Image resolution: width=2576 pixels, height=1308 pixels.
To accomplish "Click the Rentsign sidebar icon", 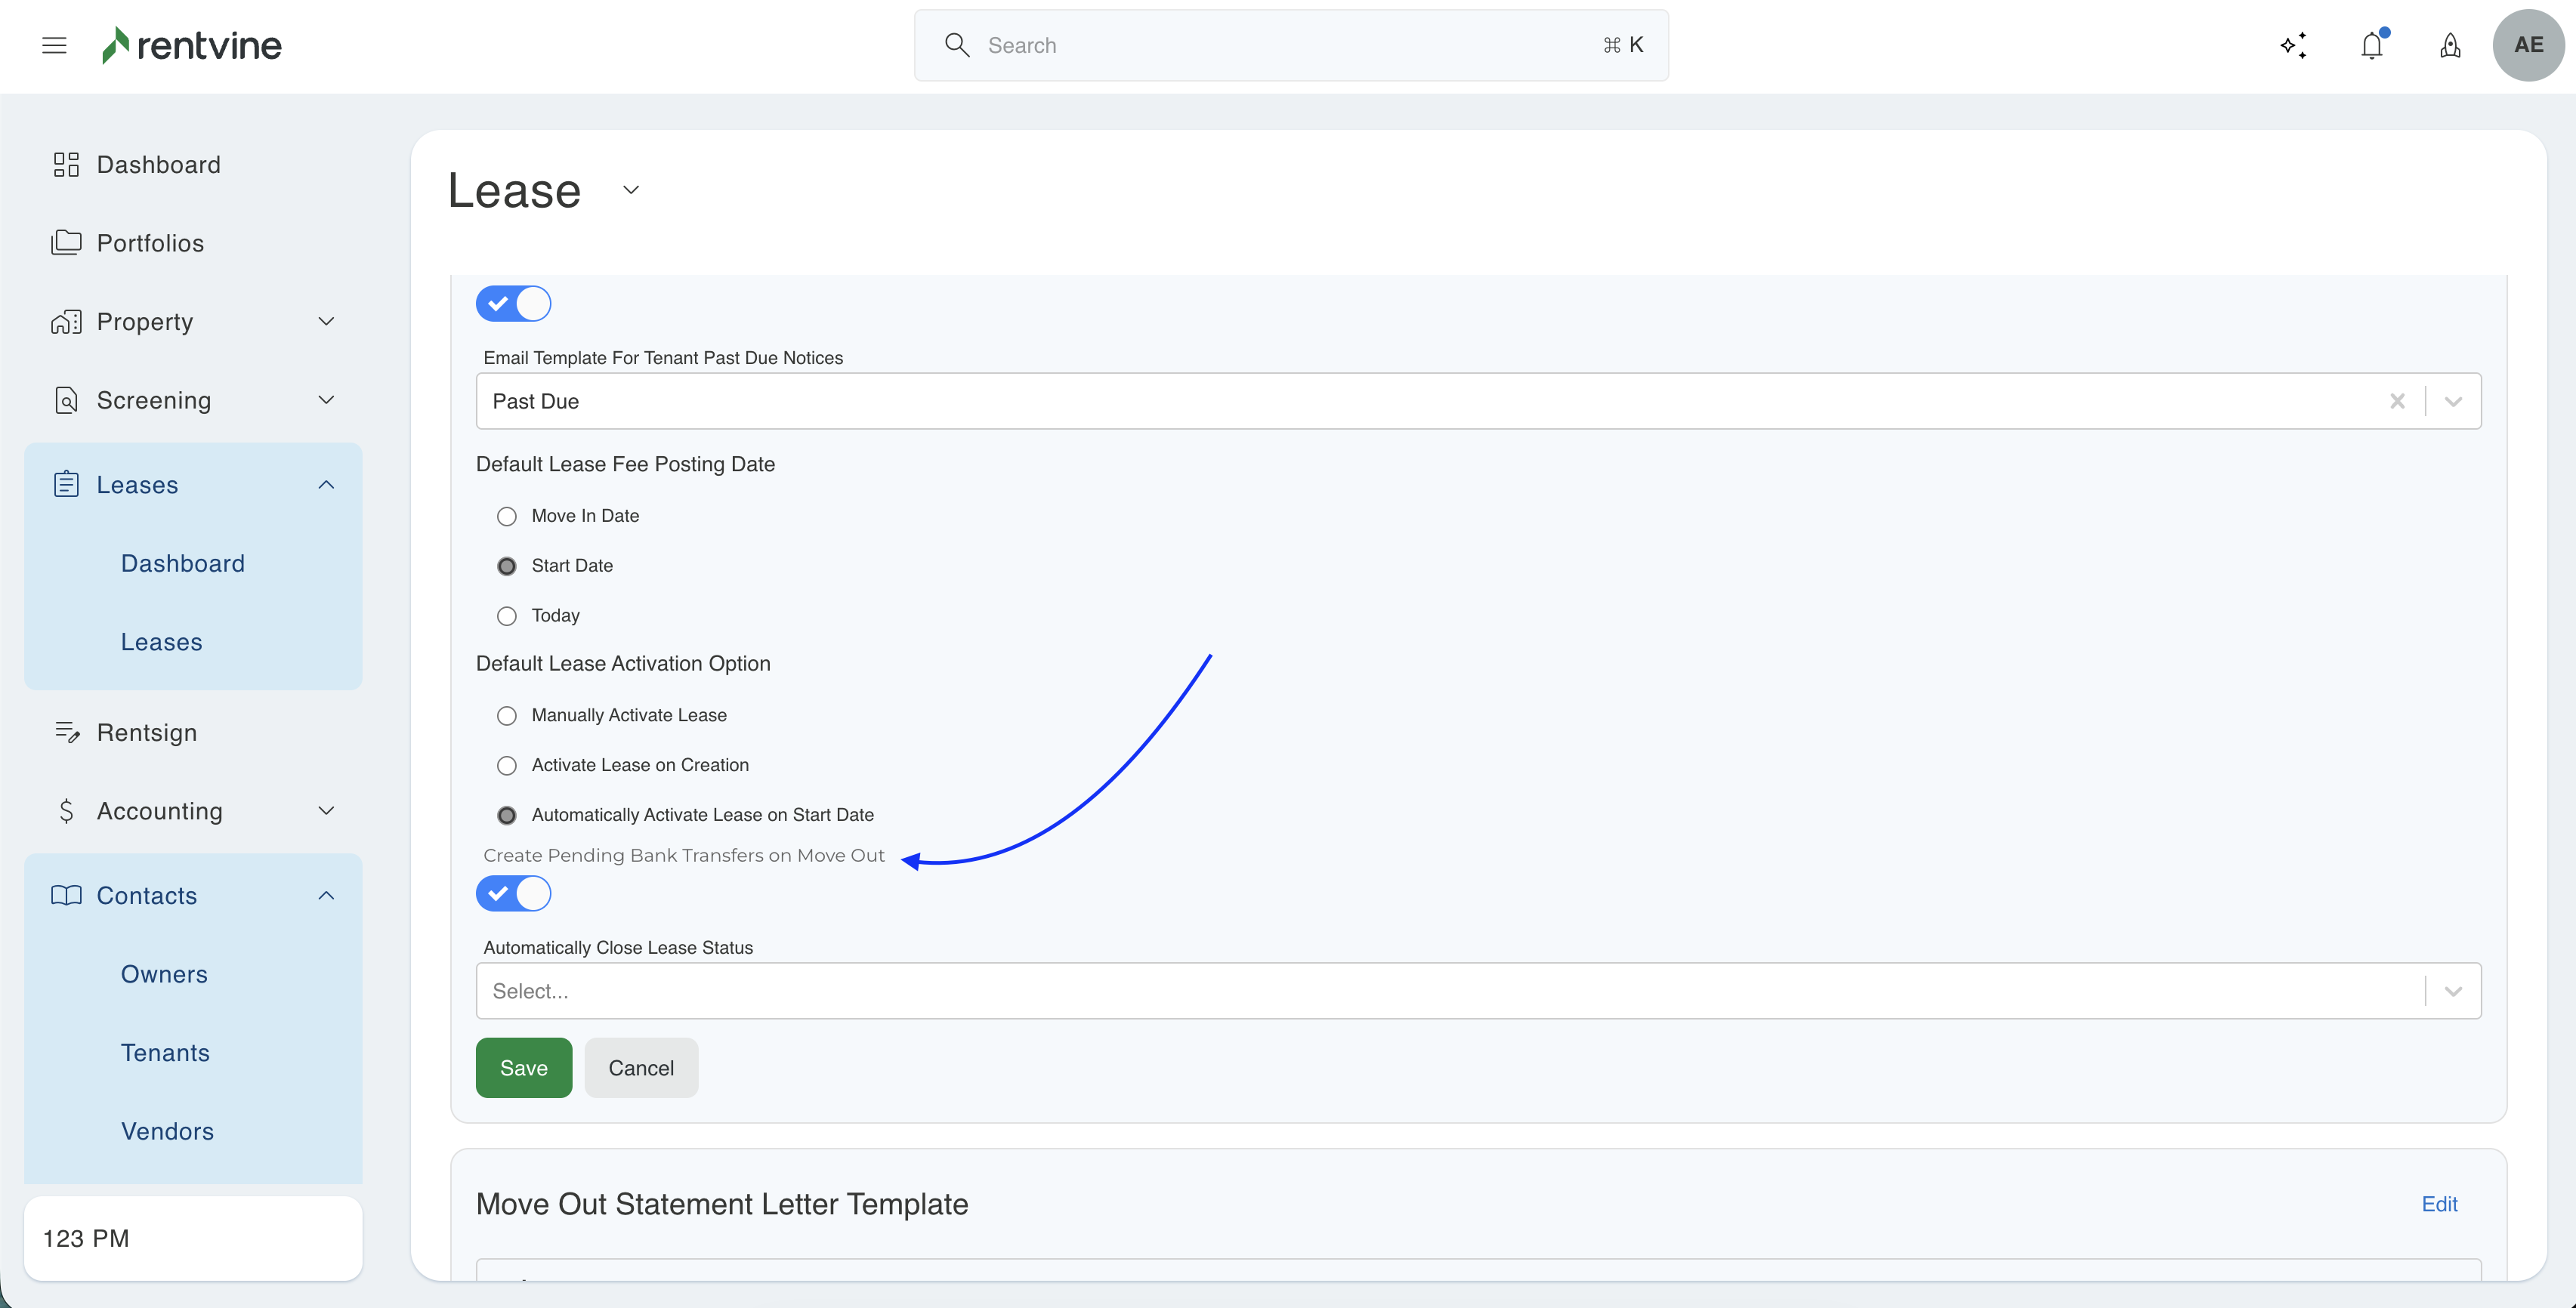I will tap(66, 732).
